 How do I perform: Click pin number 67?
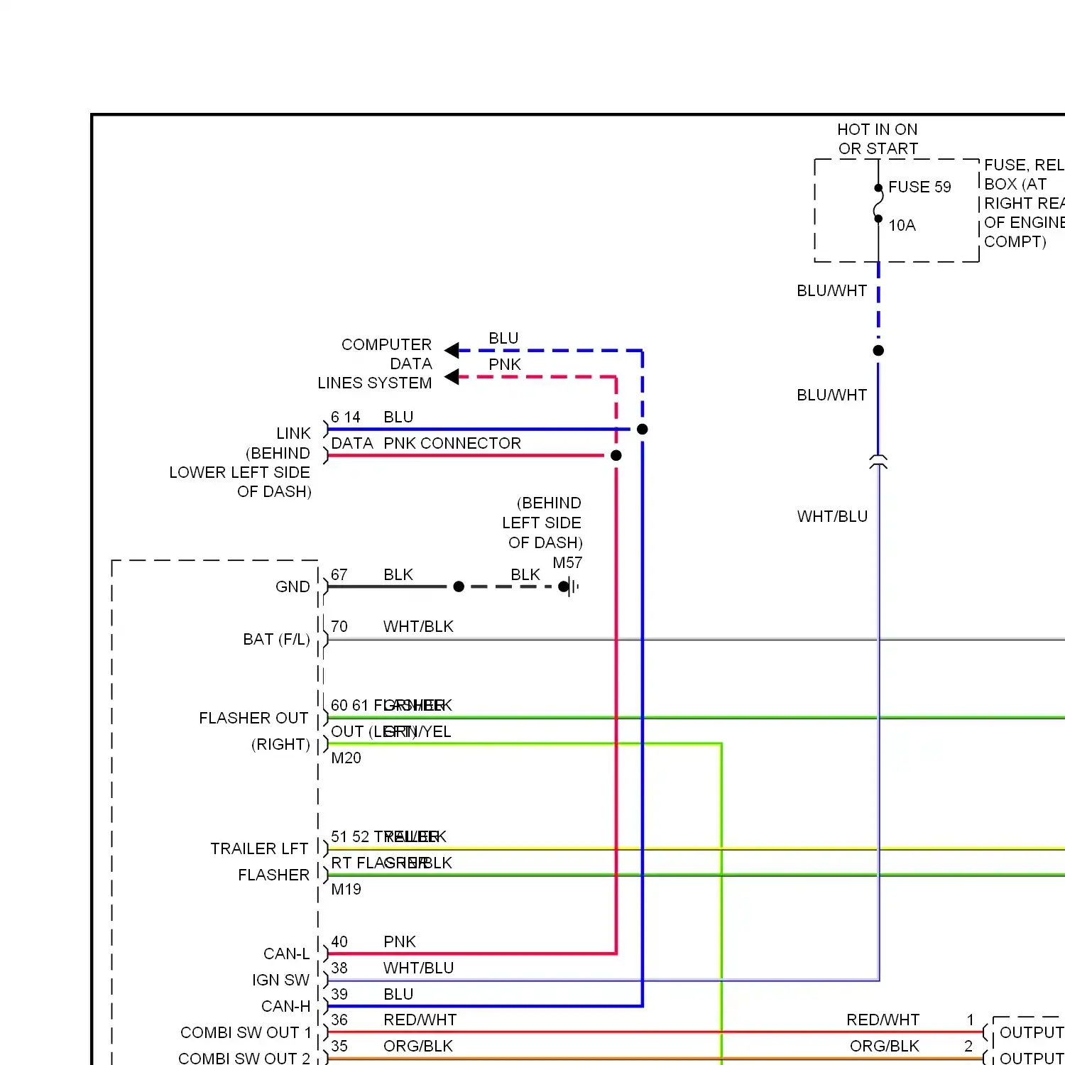point(339,574)
